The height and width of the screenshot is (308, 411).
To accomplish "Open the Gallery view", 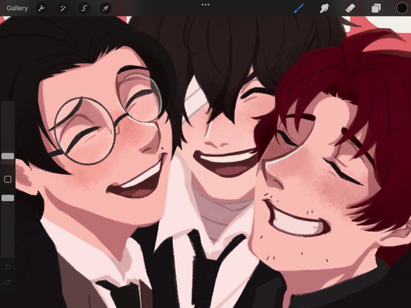I will 18,8.
